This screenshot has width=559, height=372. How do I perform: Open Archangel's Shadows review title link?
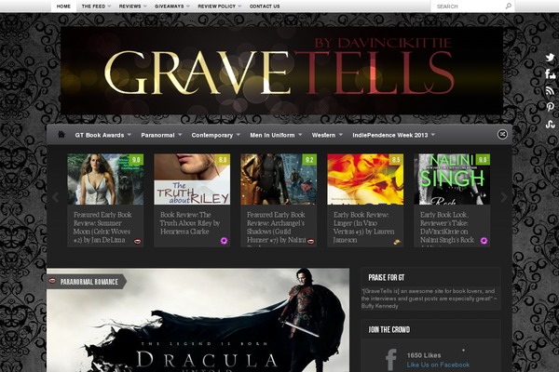point(277,228)
